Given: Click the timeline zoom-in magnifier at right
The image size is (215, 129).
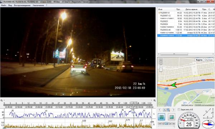Looking at the screenshot, I should (x=154, y=100).
